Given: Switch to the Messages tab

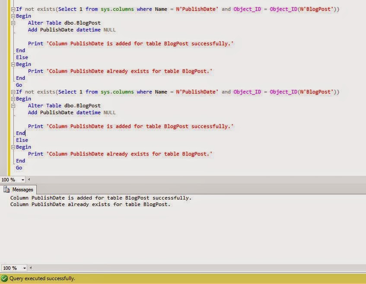Looking at the screenshot, I should (x=22, y=190).
